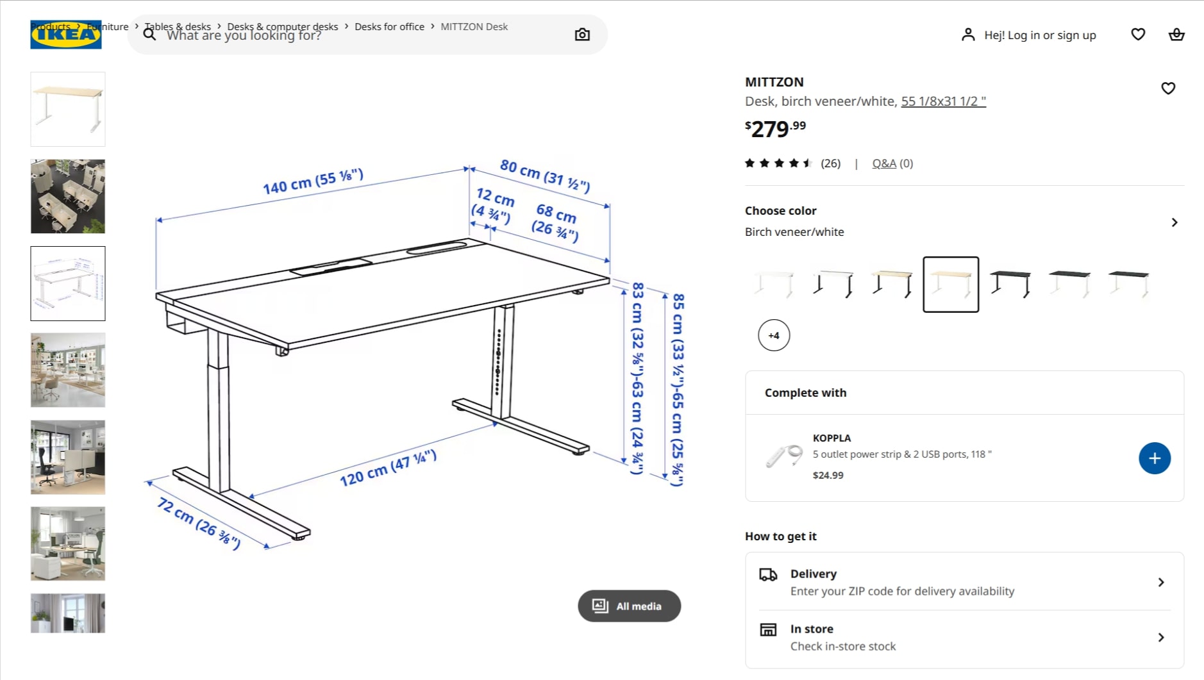Open Furniture breadcrumb
Image resolution: width=1204 pixels, height=680 pixels.
pyautogui.click(x=108, y=26)
